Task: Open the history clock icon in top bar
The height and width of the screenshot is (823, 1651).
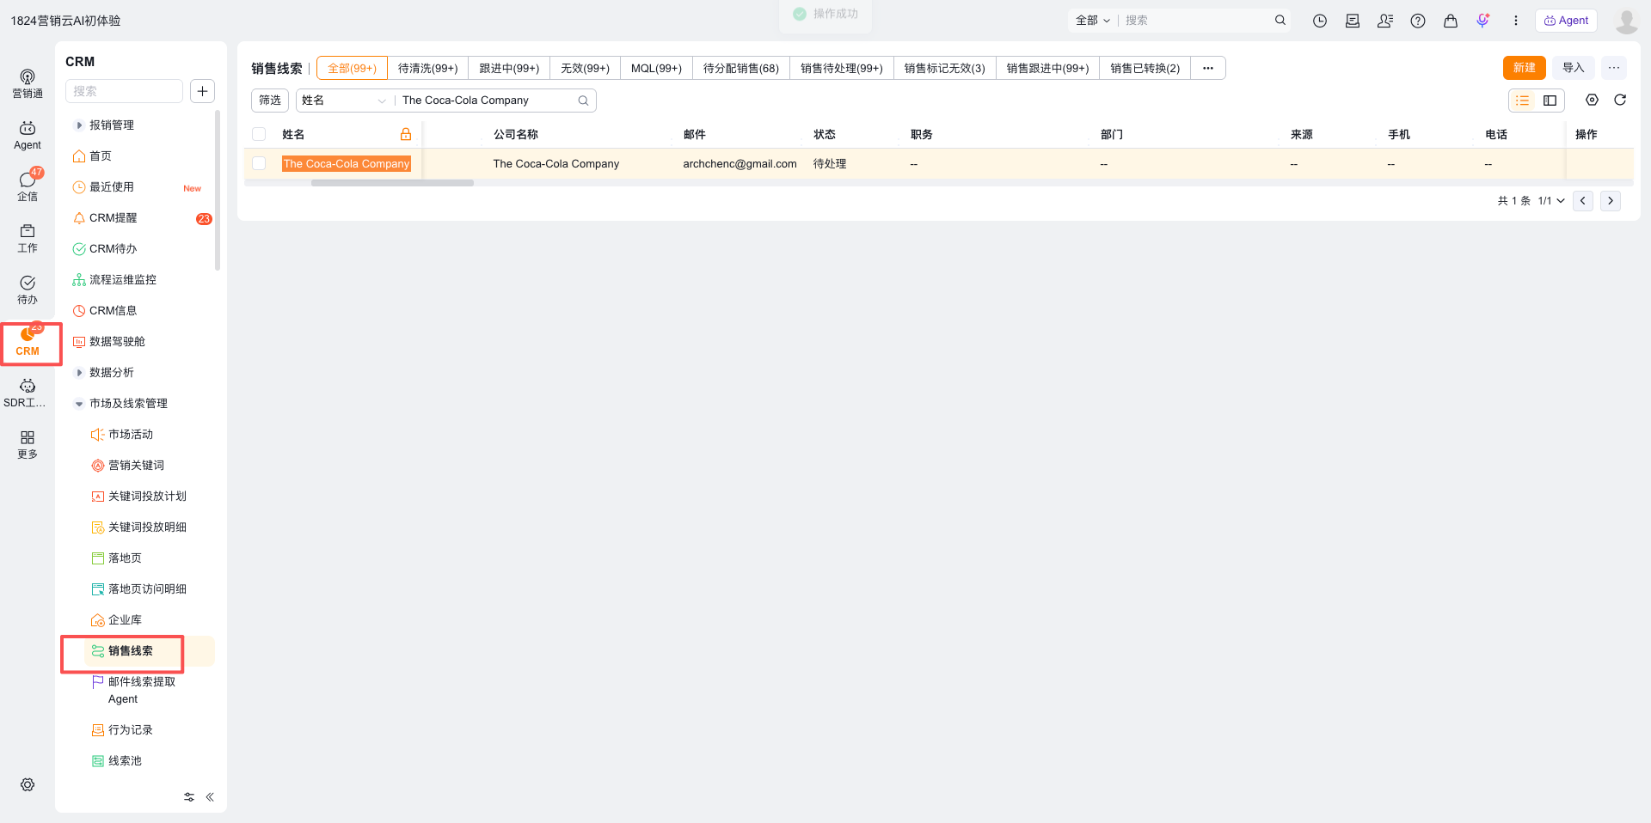Action: click(x=1320, y=21)
